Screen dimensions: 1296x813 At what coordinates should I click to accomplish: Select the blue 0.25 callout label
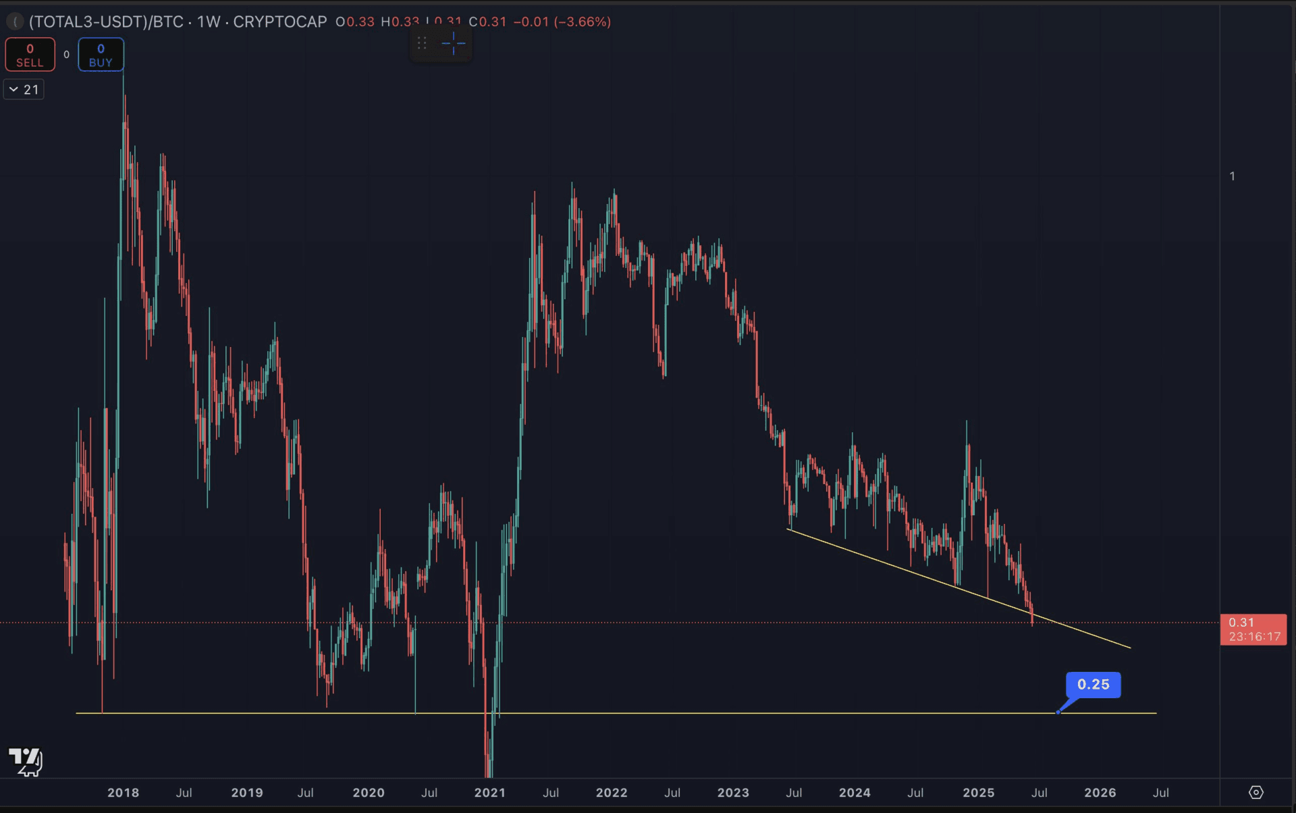coord(1093,684)
